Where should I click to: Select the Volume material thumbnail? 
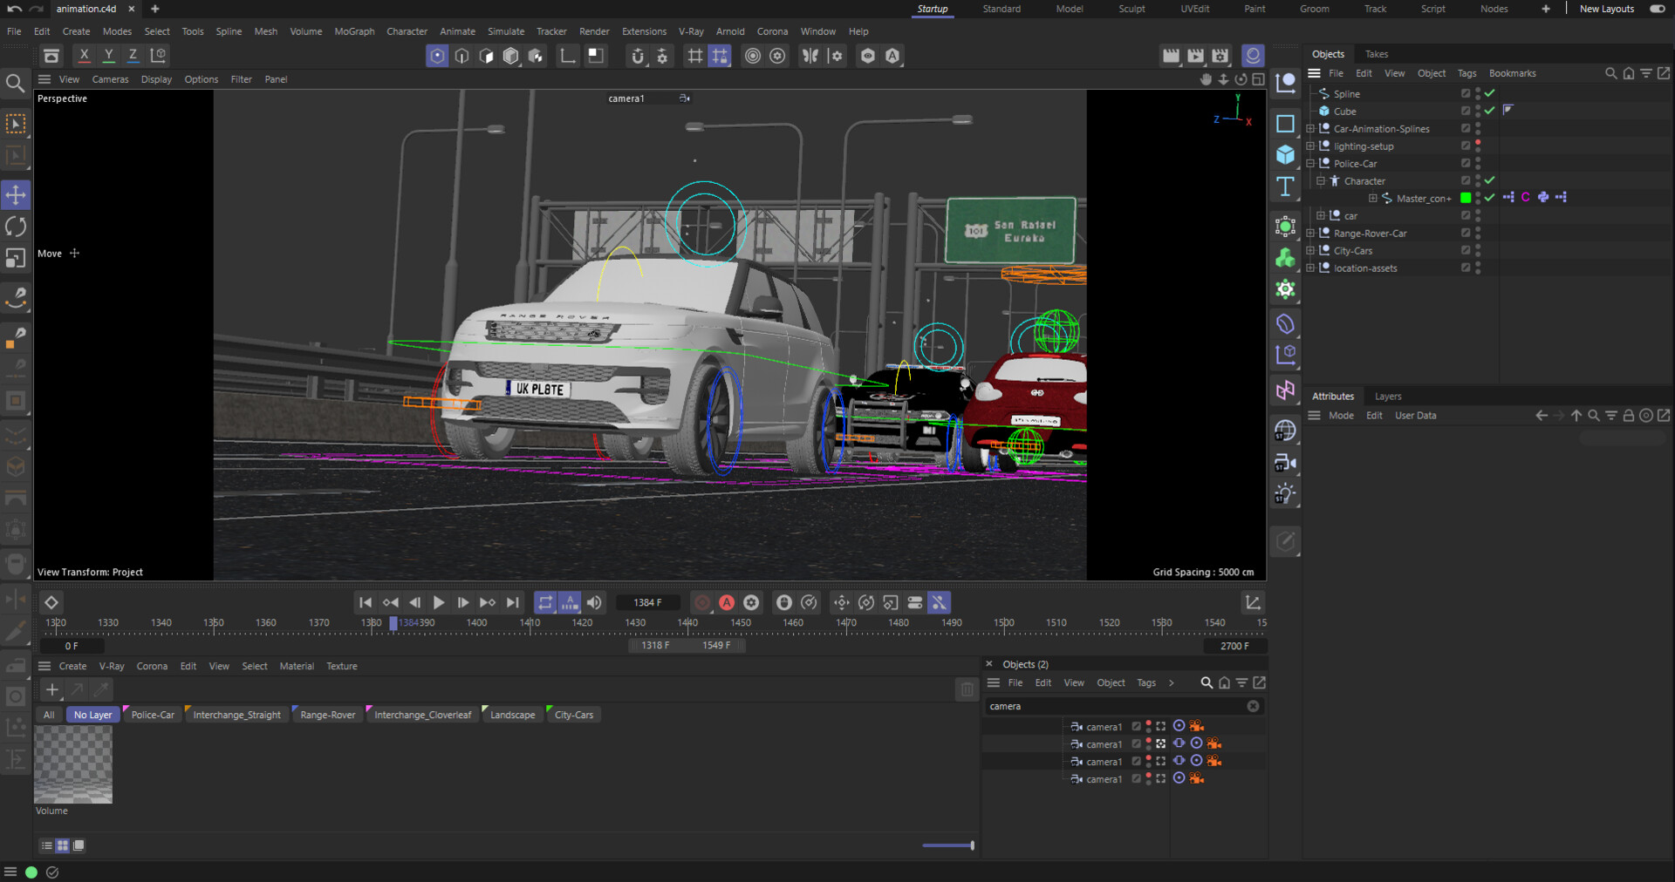tap(73, 764)
